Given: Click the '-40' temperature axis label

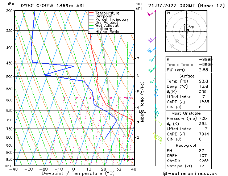Looking at the screenshot, I should pyautogui.click(x=13, y=169).
